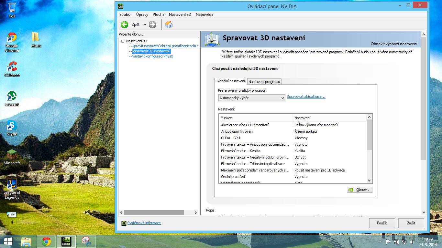Go back with the green Zpět arrow
This screenshot has width=442, height=248.
[125, 25]
